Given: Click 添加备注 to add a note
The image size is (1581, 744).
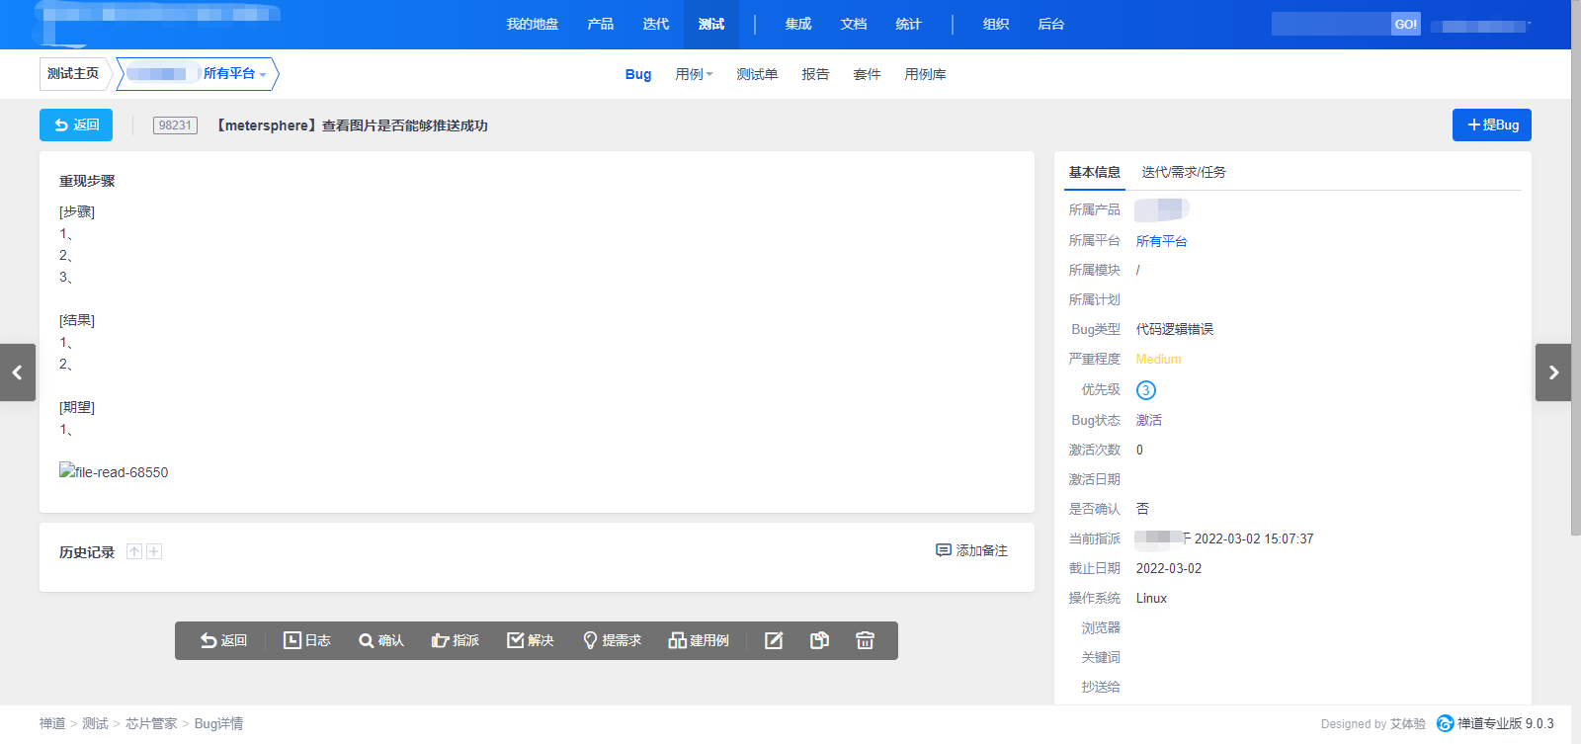Looking at the screenshot, I should coord(972,550).
